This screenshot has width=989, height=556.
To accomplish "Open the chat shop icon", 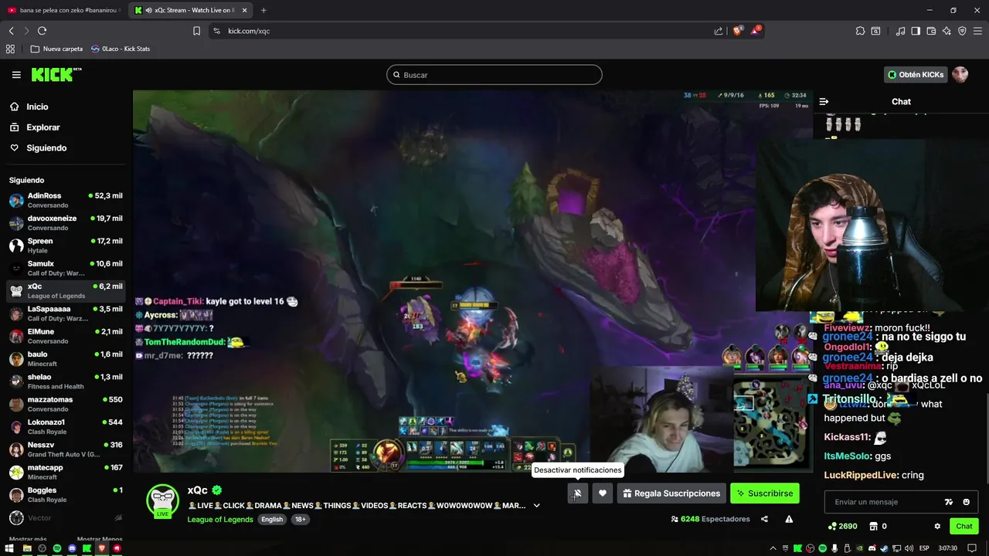I will click(x=874, y=527).
